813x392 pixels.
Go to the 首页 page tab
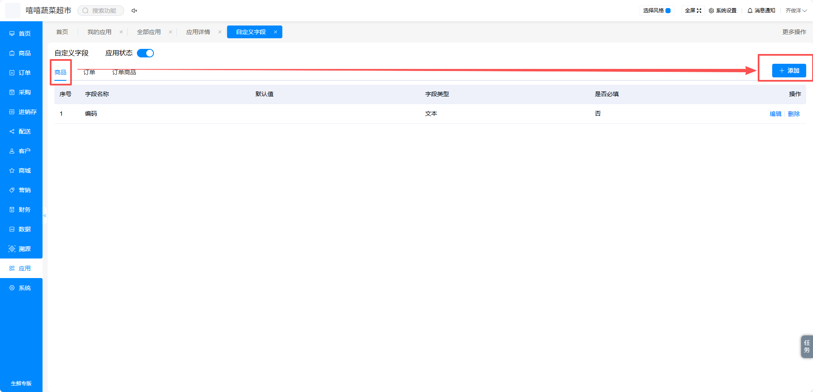(x=62, y=32)
